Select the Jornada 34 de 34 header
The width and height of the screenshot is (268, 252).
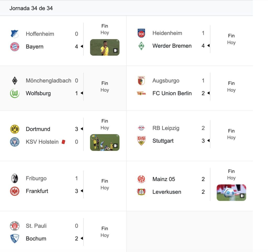click(x=31, y=8)
